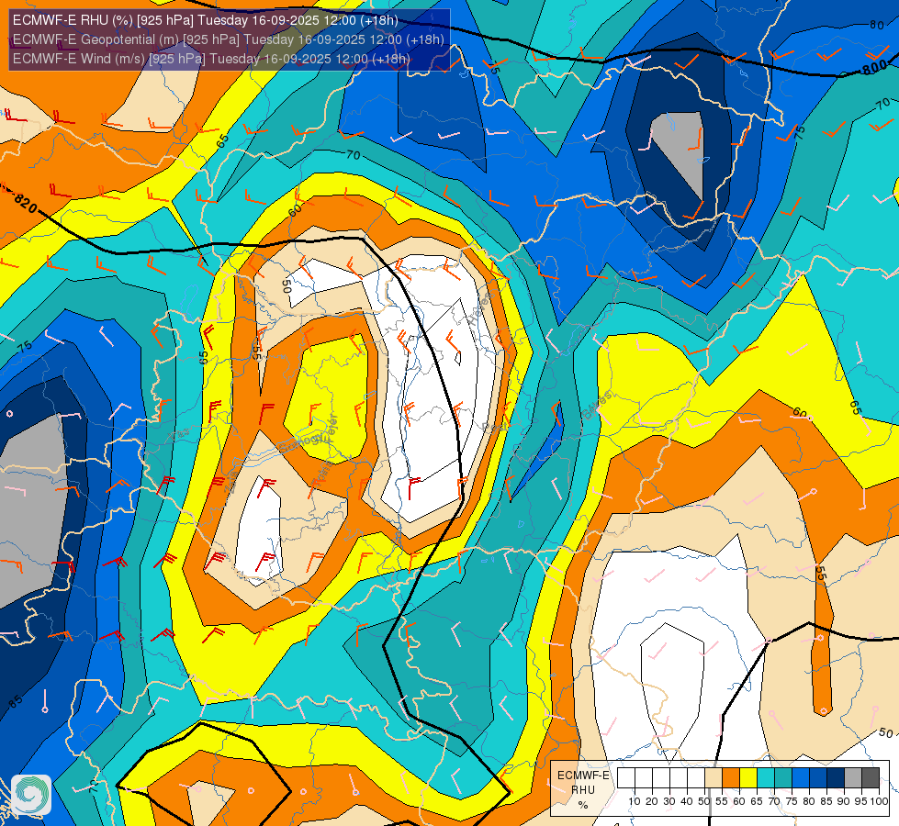The image size is (899, 826).
Task: Click the 800 geopotential contour label
Action: [874, 68]
